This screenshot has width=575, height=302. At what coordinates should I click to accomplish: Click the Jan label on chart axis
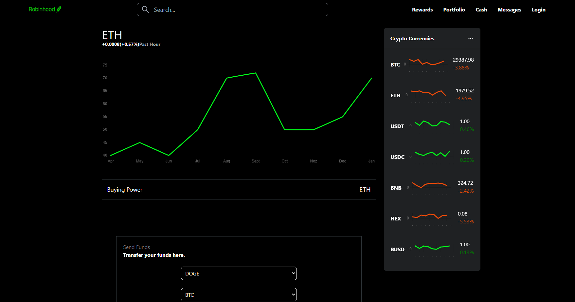[x=371, y=161]
